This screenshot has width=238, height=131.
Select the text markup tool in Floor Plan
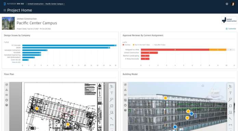pyautogui.click(x=112, y=93)
